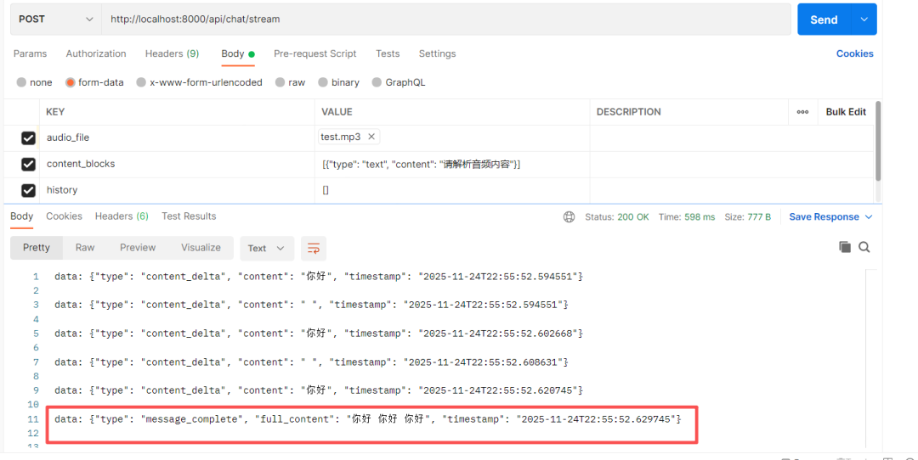Open the response Headers (6) tab
The height and width of the screenshot is (460, 918).
point(122,216)
